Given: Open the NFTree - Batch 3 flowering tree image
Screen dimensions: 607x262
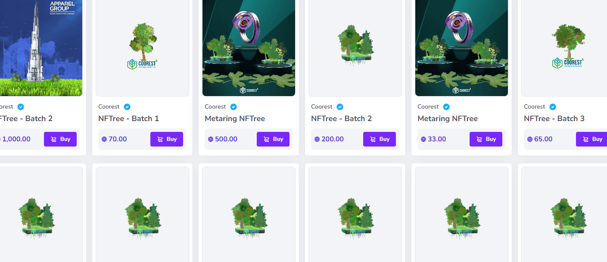Looking at the screenshot, I should point(568,48).
